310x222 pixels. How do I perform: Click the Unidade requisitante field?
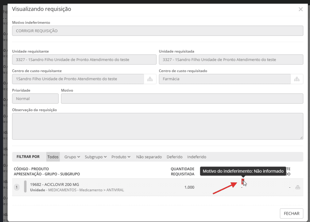coord(84,60)
